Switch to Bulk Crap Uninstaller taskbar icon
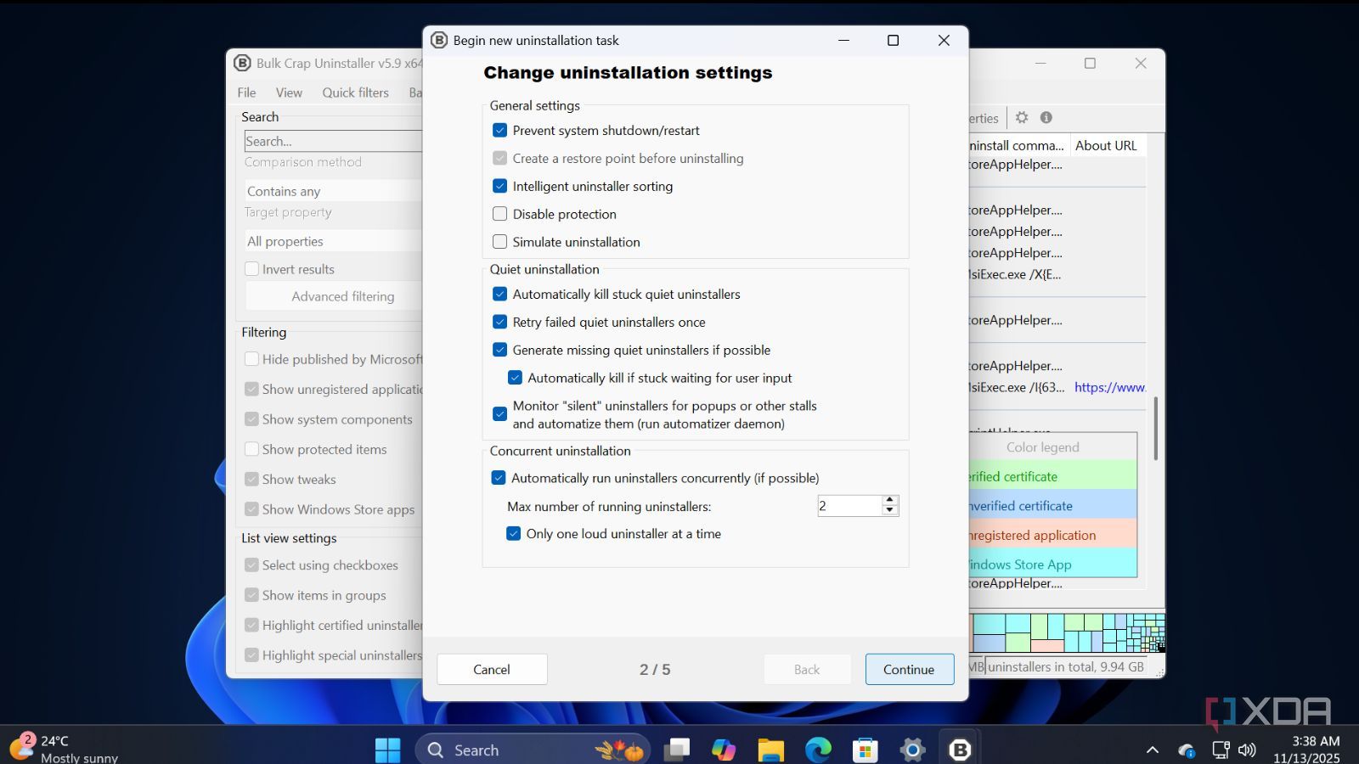This screenshot has width=1359, height=764. 960,750
